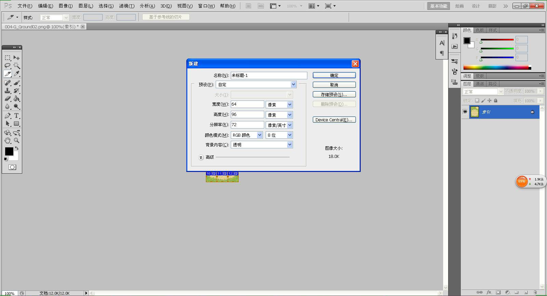
Task: Click the 名称 name input field
Action: click(269, 75)
